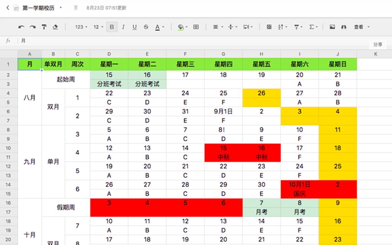Toggle italic formatting
Viewport: 392px width, 245px height.
[x=123, y=27]
